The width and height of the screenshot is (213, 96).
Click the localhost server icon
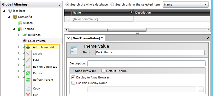[10, 11]
